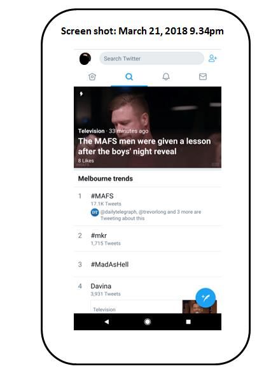Open the Davina trend
Image resolution: width=264 pixels, height=371 pixels.
pos(101,286)
